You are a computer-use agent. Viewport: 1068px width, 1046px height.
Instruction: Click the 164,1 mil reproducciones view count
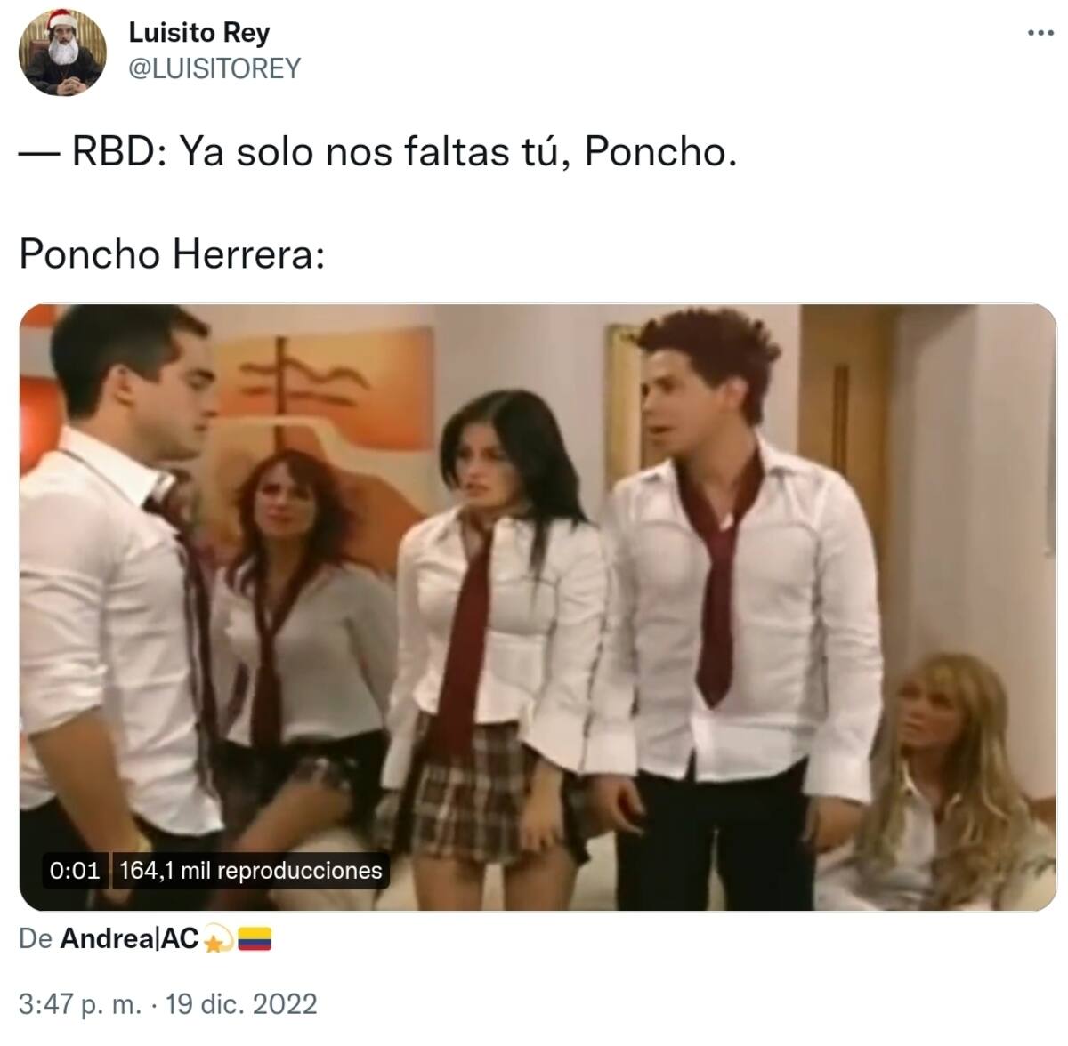coord(250,870)
